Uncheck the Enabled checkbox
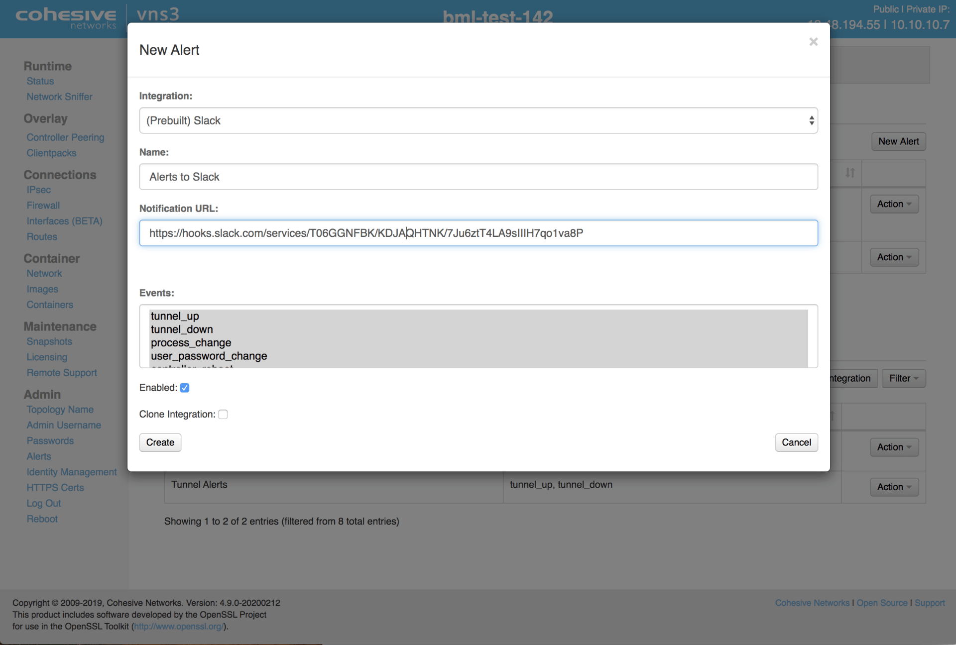 point(185,388)
